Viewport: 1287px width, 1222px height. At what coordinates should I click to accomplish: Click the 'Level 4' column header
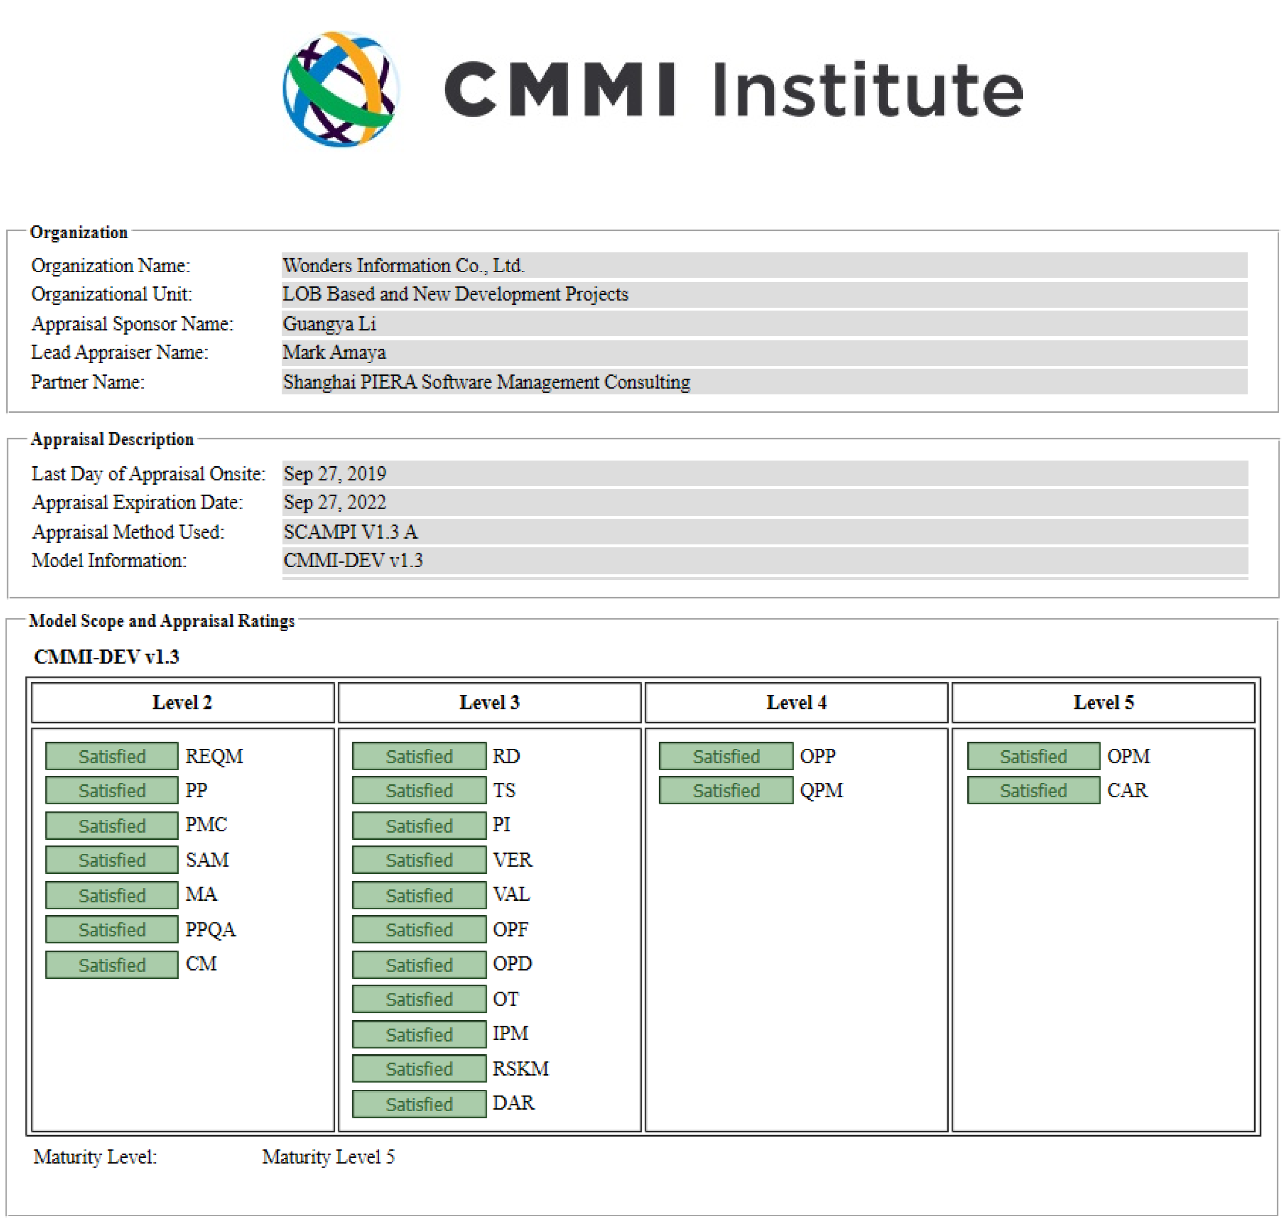tap(796, 702)
